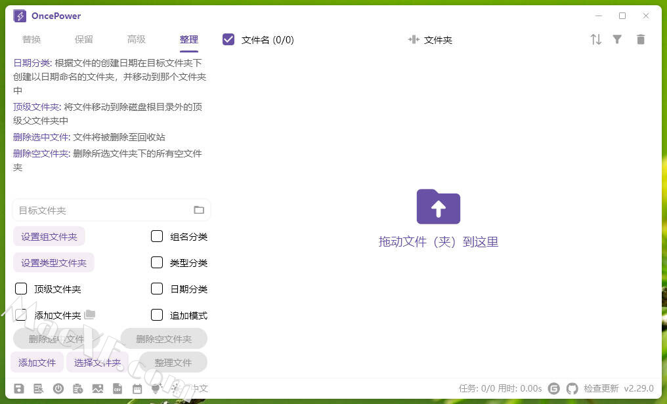Switch to the 替换 tab

coord(32,39)
